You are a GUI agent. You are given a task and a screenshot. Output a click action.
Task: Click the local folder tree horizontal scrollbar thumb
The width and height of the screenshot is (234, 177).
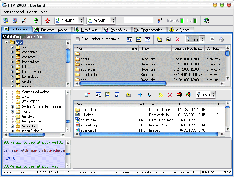pos(27,135)
